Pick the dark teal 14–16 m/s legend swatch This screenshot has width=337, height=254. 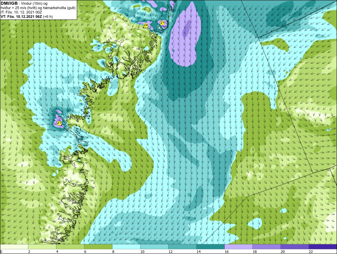[x=210, y=247]
